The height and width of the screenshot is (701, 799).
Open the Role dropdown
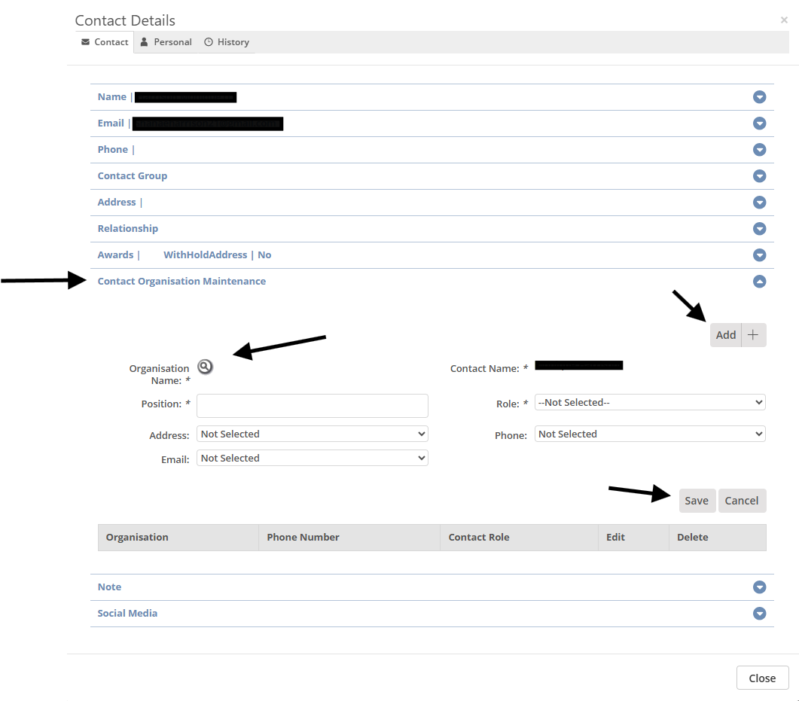[x=649, y=403]
